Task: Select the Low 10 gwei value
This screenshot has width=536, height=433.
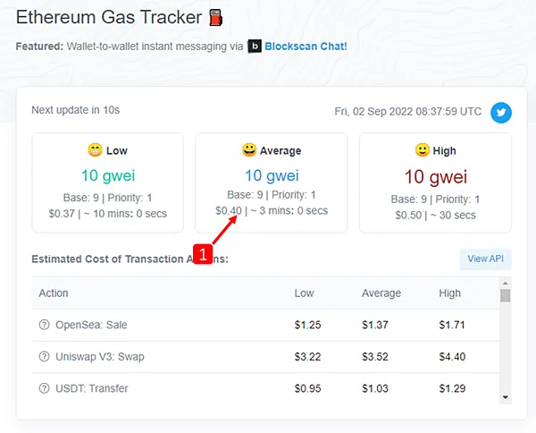Action: point(107,176)
